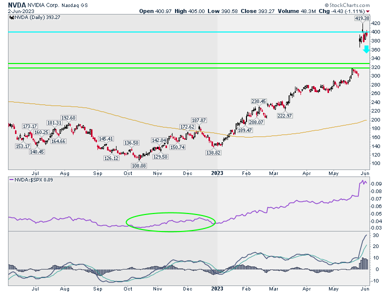
Task: Click the 100 tick on the price axis
Action: (375, 163)
